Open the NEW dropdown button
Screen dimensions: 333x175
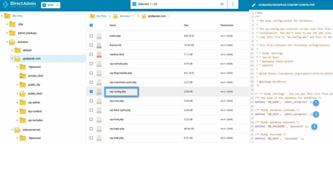(x=50, y=5)
